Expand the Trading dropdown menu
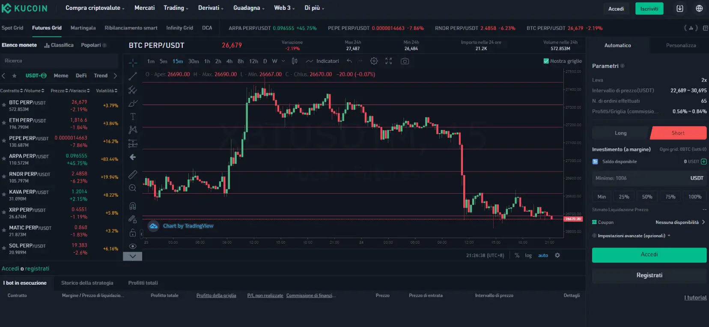The image size is (709, 327). coord(176,8)
